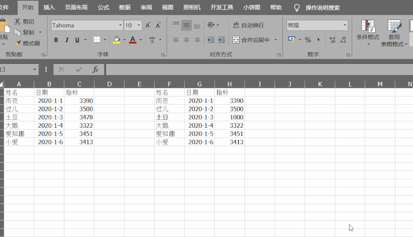Viewport: 413px width, 237px height.
Task: Open 套用表格格式 table format gallery
Action: click(394, 33)
